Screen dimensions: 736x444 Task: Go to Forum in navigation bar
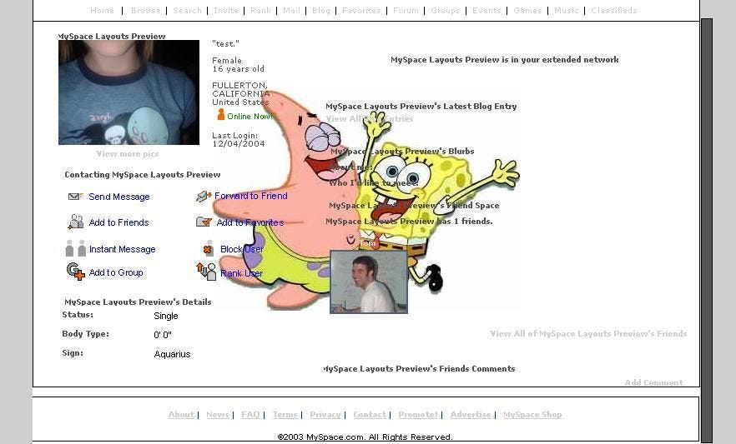pyautogui.click(x=406, y=10)
